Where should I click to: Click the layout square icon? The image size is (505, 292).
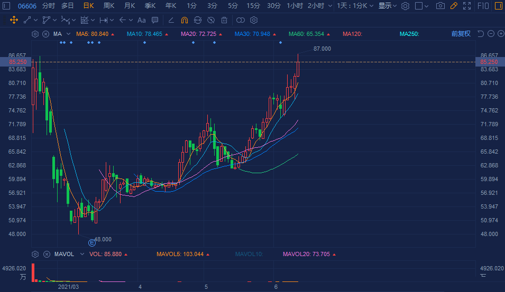(419, 6)
